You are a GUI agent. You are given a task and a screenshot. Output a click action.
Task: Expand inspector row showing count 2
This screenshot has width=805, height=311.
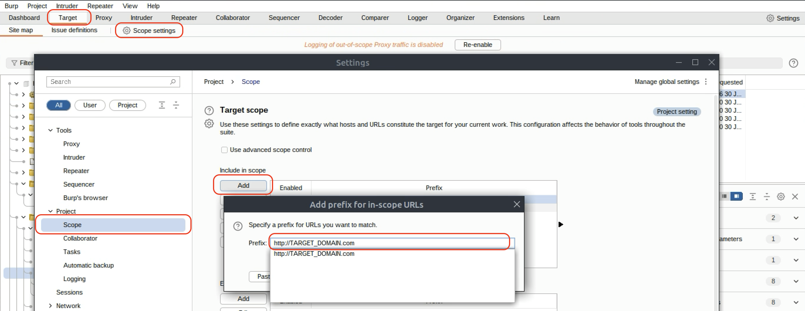tap(796, 218)
